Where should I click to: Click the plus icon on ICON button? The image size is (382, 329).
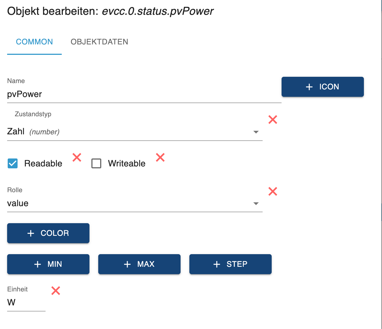click(309, 87)
